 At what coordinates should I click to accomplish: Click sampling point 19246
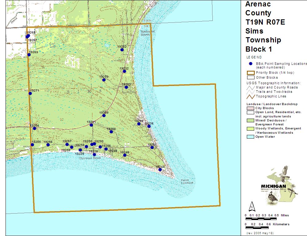pos(125,155)
